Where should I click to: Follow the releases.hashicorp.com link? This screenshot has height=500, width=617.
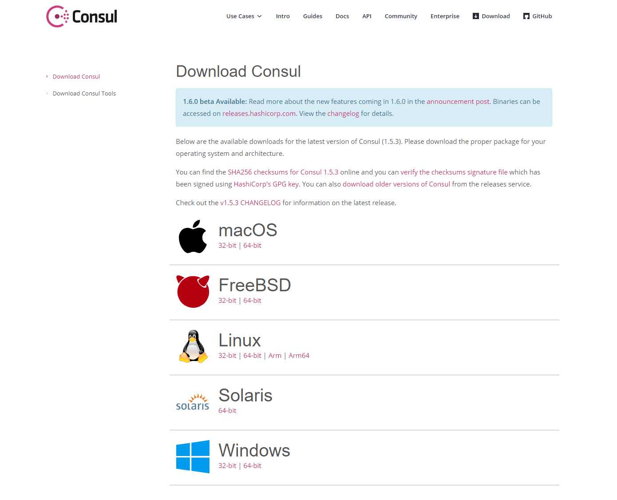259,113
